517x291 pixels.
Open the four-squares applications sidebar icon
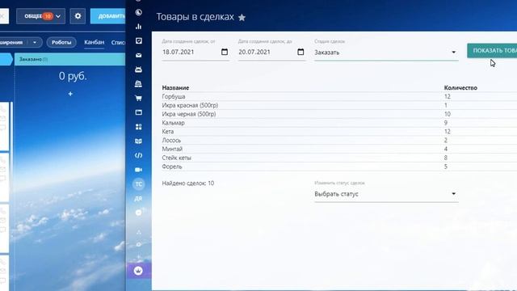click(x=139, y=127)
